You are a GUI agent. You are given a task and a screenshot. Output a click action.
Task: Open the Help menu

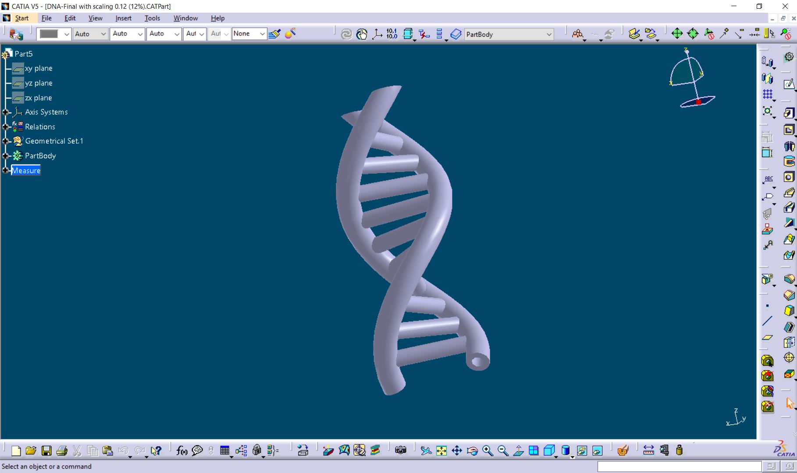(x=217, y=18)
